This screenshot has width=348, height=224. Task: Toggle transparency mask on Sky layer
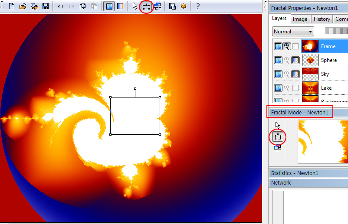[x=295, y=74]
